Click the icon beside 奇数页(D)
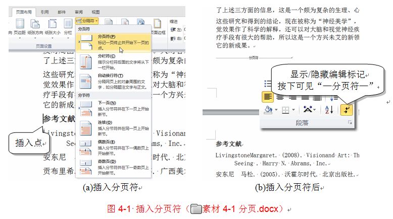The width and height of the screenshot is (393, 219). pos(86,167)
